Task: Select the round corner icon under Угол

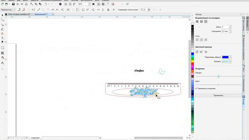Action: tap(202, 40)
